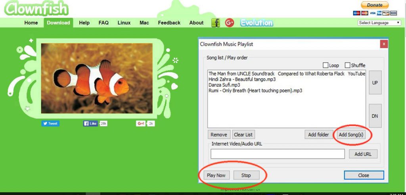Open the Select Language dropdown
406x195 pixels.
[x=379, y=23]
